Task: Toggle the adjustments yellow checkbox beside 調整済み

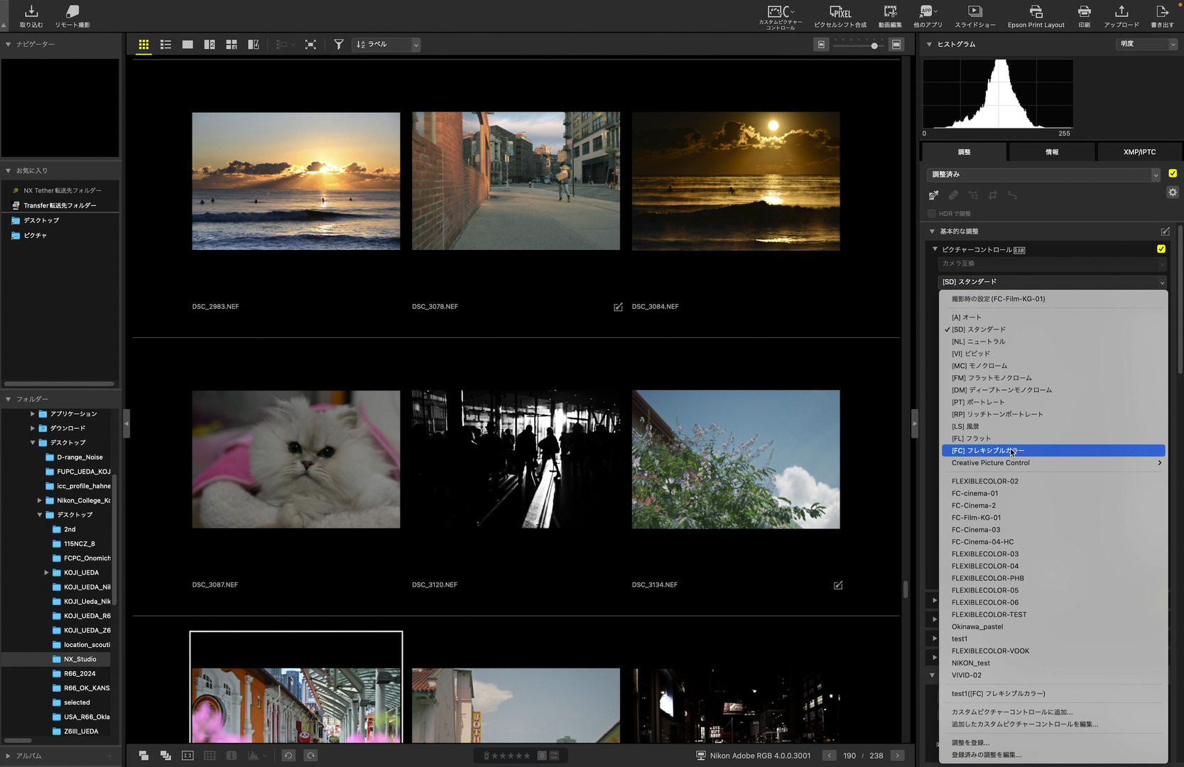Action: (1173, 173)
